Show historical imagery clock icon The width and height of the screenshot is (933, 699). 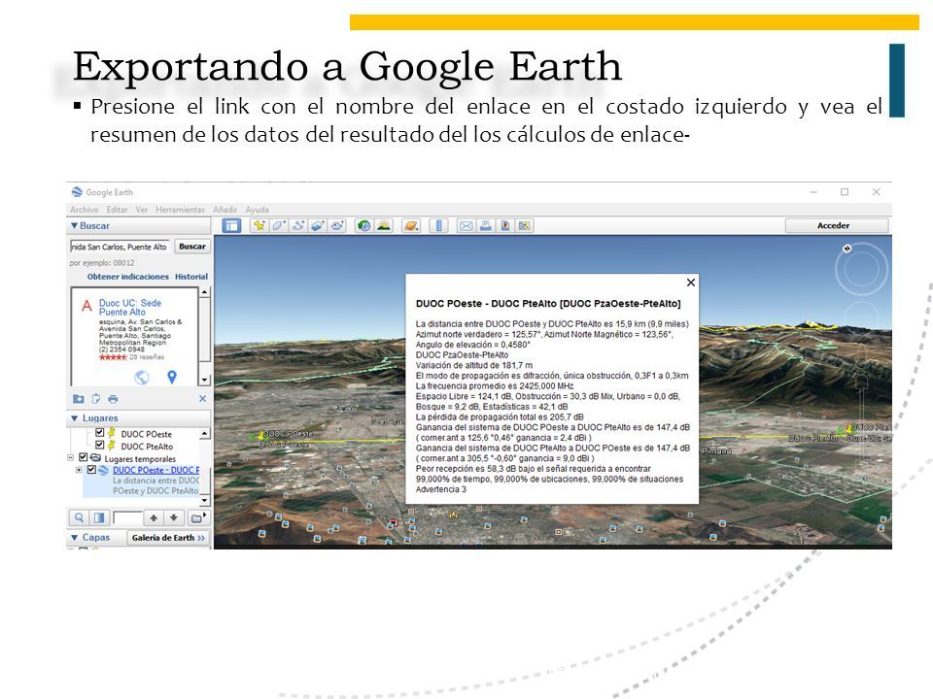364,226
